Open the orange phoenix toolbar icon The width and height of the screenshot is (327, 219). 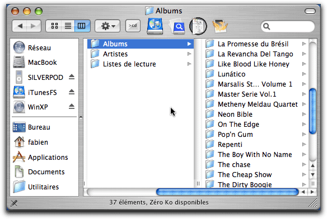tap(219, 26)
